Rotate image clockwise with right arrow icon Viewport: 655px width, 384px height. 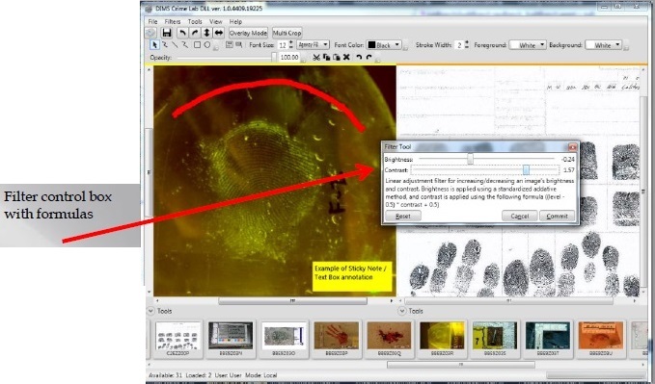click(195, 33)
